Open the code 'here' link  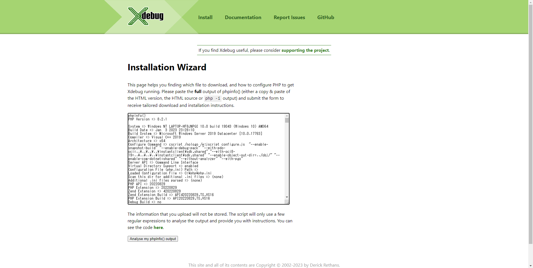click(158, 228)
